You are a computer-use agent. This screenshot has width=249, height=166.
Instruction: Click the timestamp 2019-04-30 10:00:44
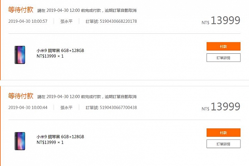[x=28, y=107]
